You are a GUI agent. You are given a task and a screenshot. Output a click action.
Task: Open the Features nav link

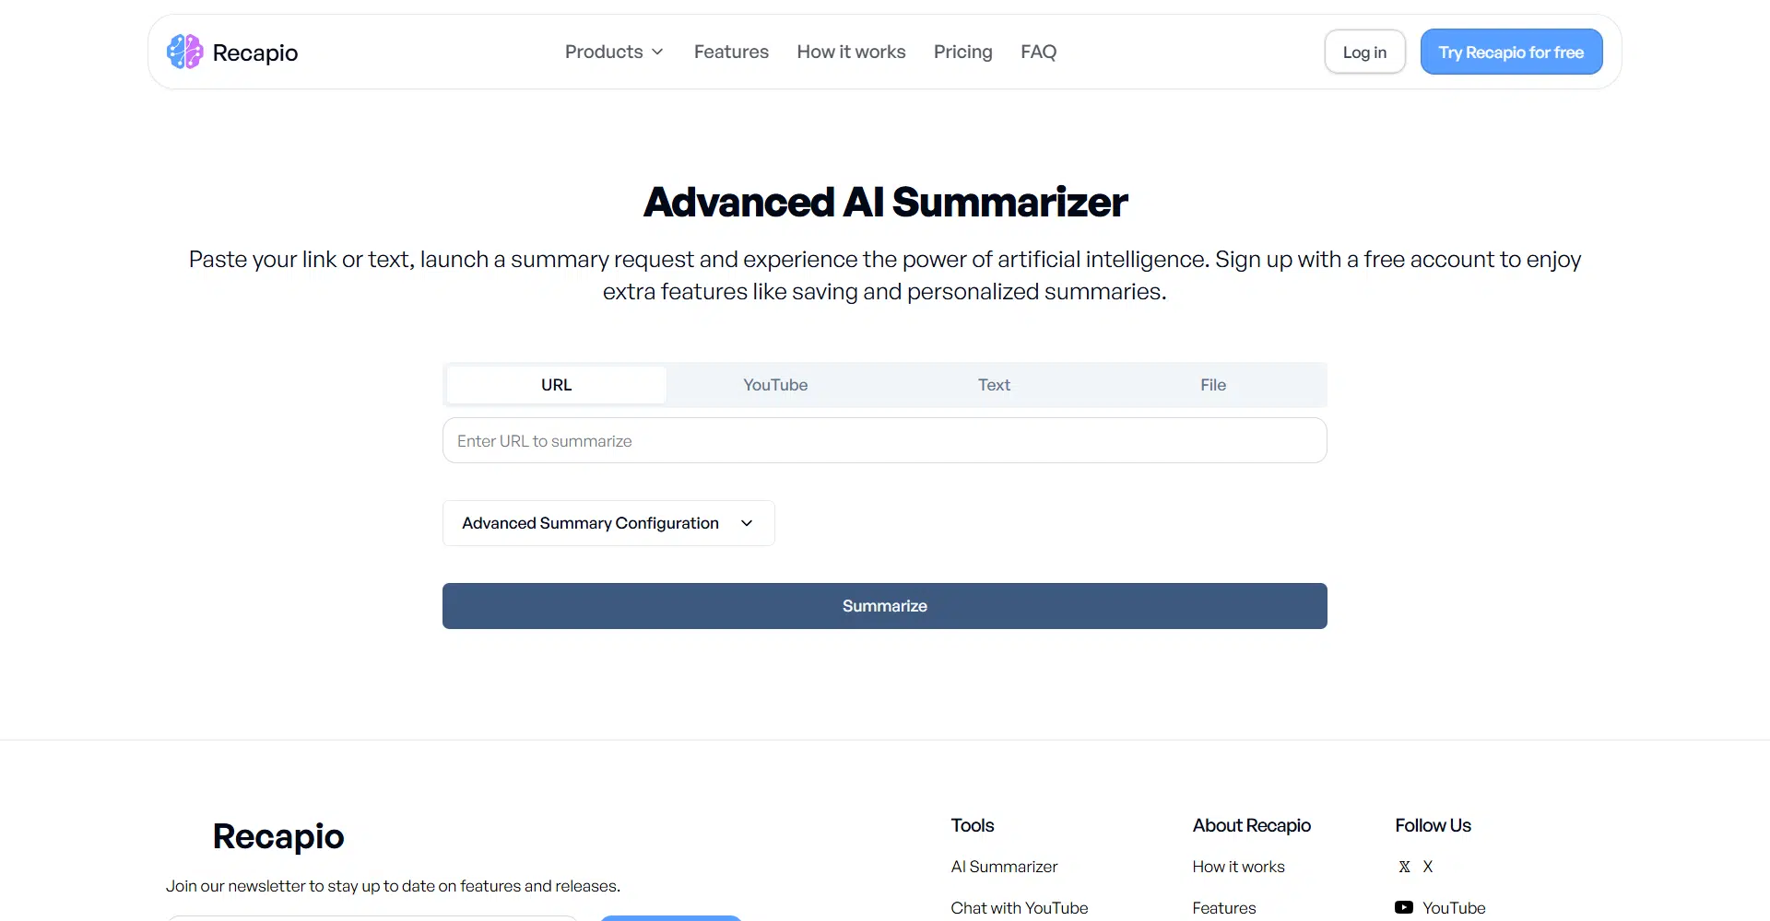(x=731, y=52)
